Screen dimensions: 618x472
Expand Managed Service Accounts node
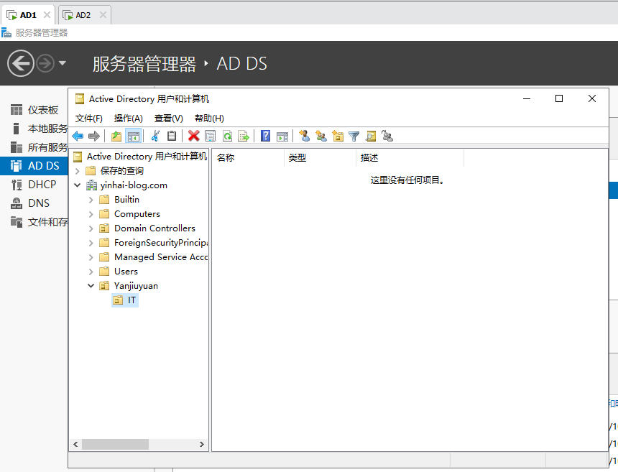pyautogui.click(x=91, y=257)
